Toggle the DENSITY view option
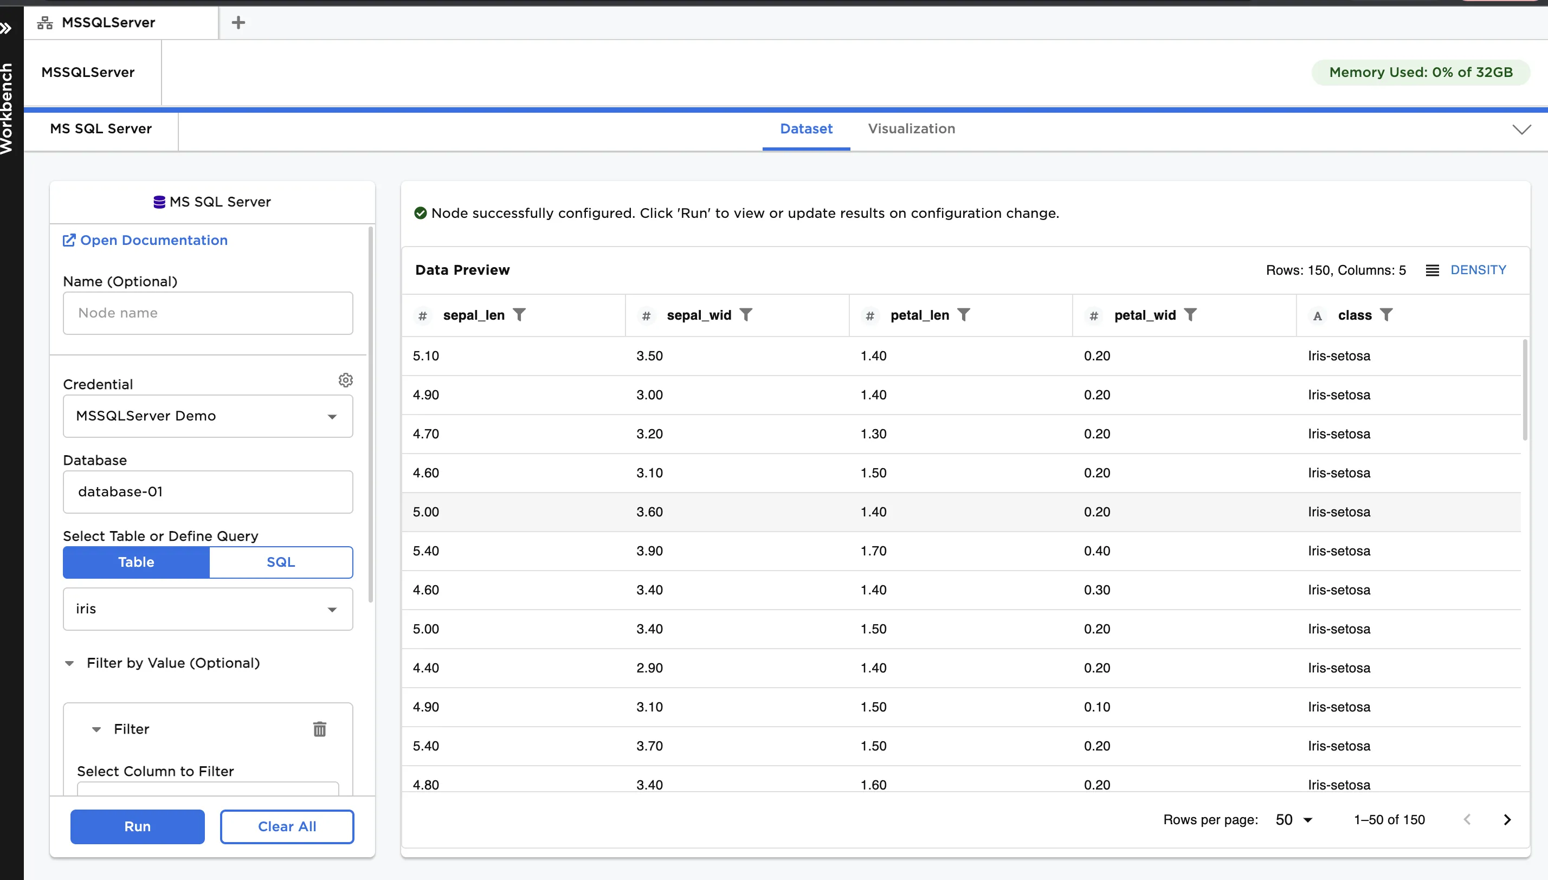Viewport: 1548px width, 880px height. pyautogui.click(x=1478, y=269)
